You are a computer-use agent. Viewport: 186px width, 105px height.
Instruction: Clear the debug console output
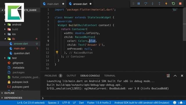[x=168, y=76]
